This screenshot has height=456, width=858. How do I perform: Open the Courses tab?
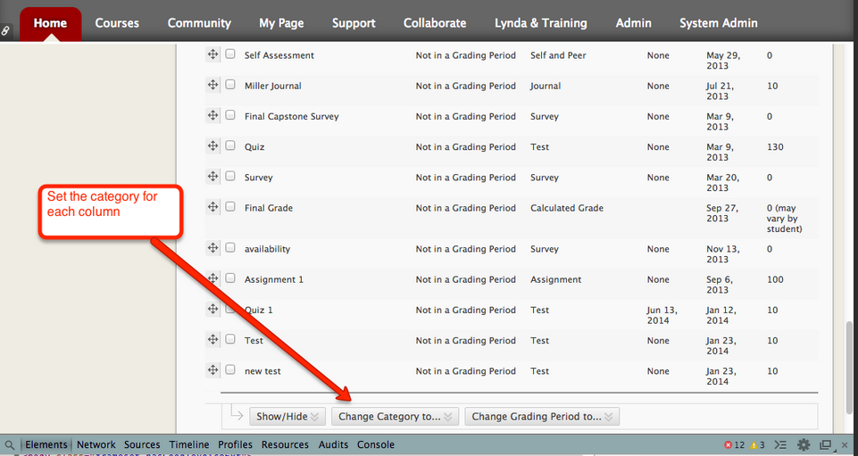(x=117, y=23)
